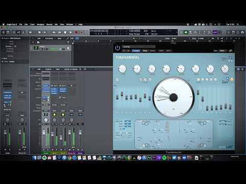Click the plugin Compare button

pyautogui.click(x=136, y=51)
